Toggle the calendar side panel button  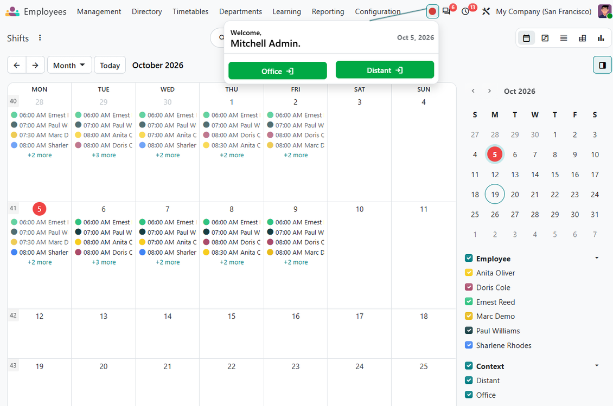coord(603,65)
